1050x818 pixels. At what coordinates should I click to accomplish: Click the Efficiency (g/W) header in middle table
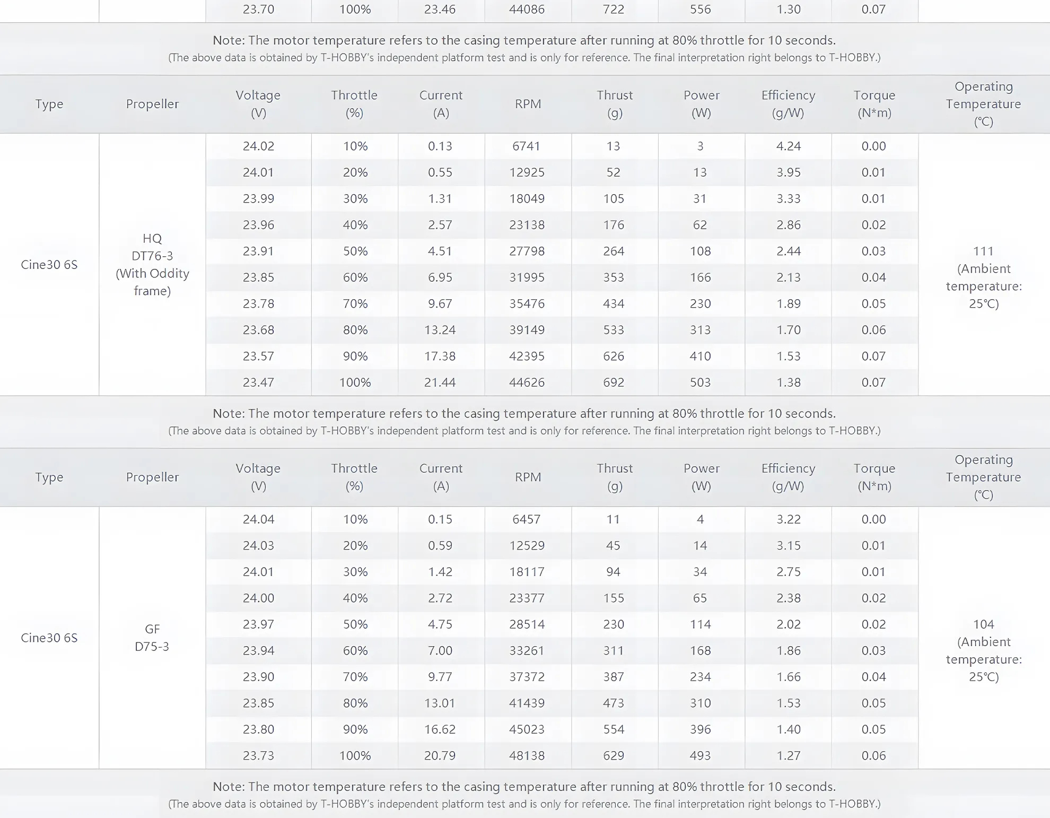tap(789, 103)
